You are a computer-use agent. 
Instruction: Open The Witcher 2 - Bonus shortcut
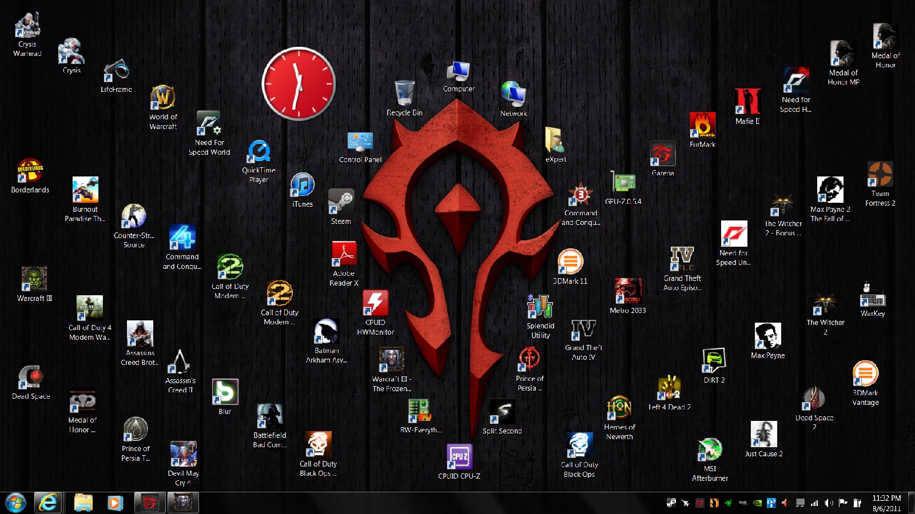click(783, 216)
